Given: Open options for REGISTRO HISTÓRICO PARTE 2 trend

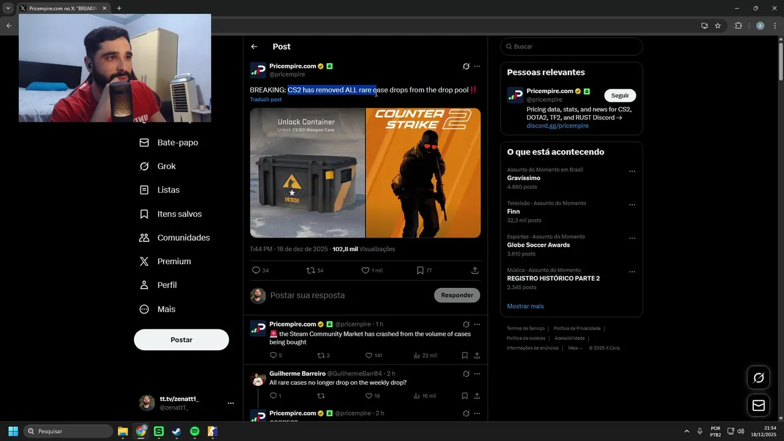Looking at the screenshot, I should 632,272.
